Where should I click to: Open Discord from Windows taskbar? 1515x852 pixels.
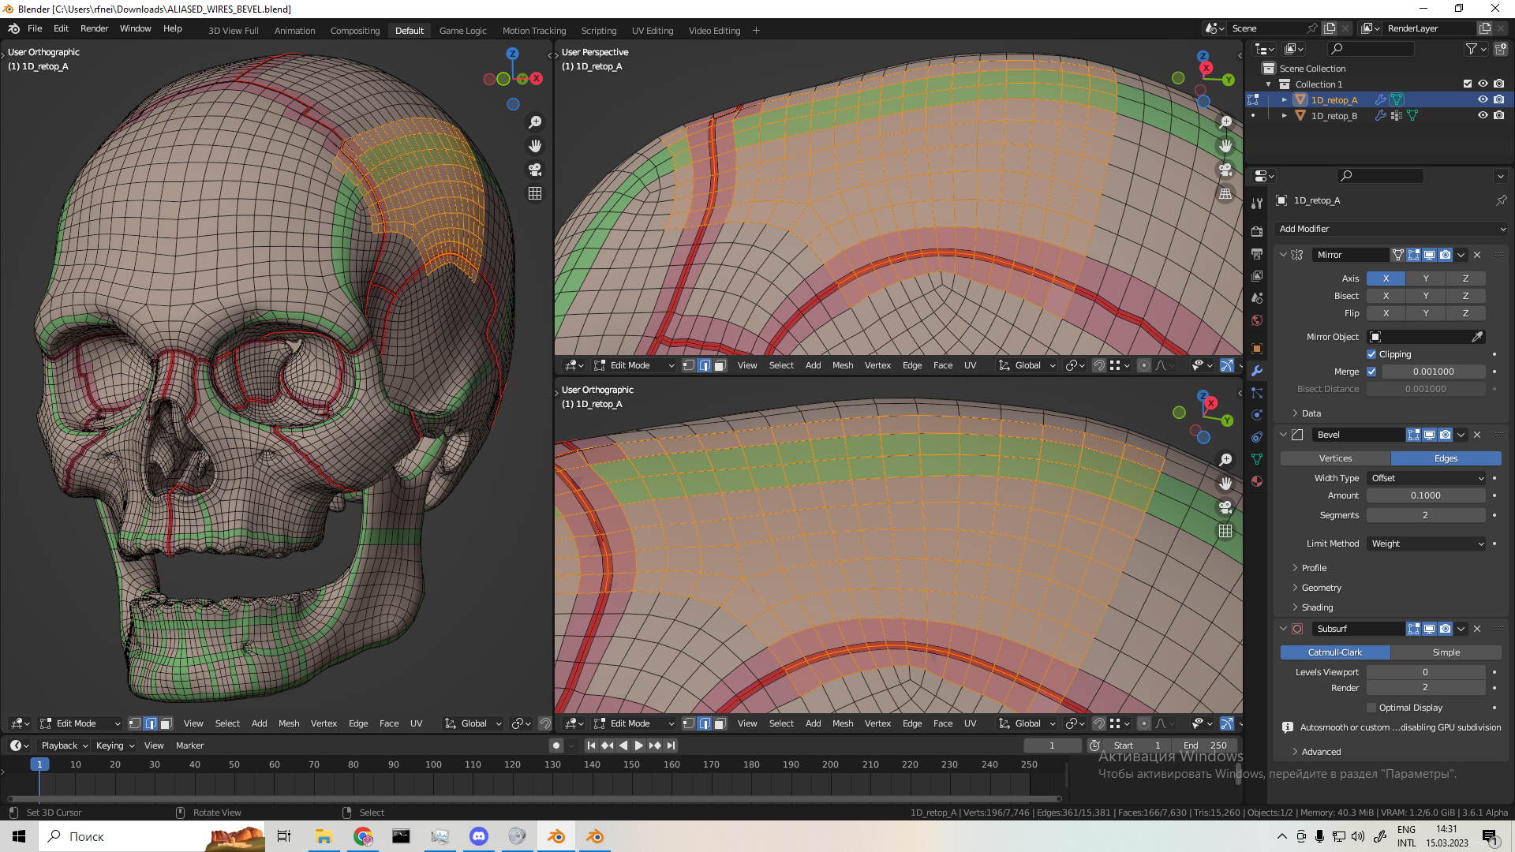[x=479, y=836]
